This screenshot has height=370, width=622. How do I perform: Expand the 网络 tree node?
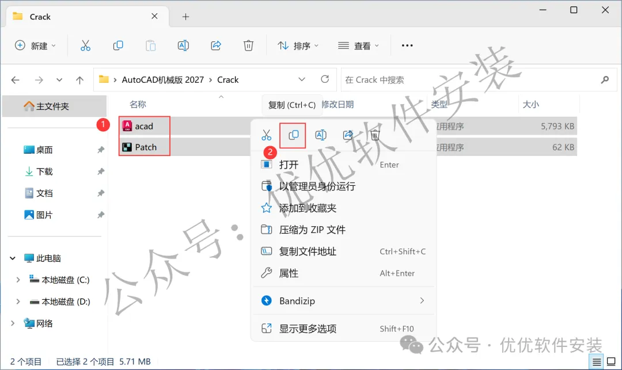point(13,323)
